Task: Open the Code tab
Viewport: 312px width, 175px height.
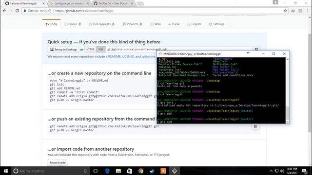Action: [51, 24]
